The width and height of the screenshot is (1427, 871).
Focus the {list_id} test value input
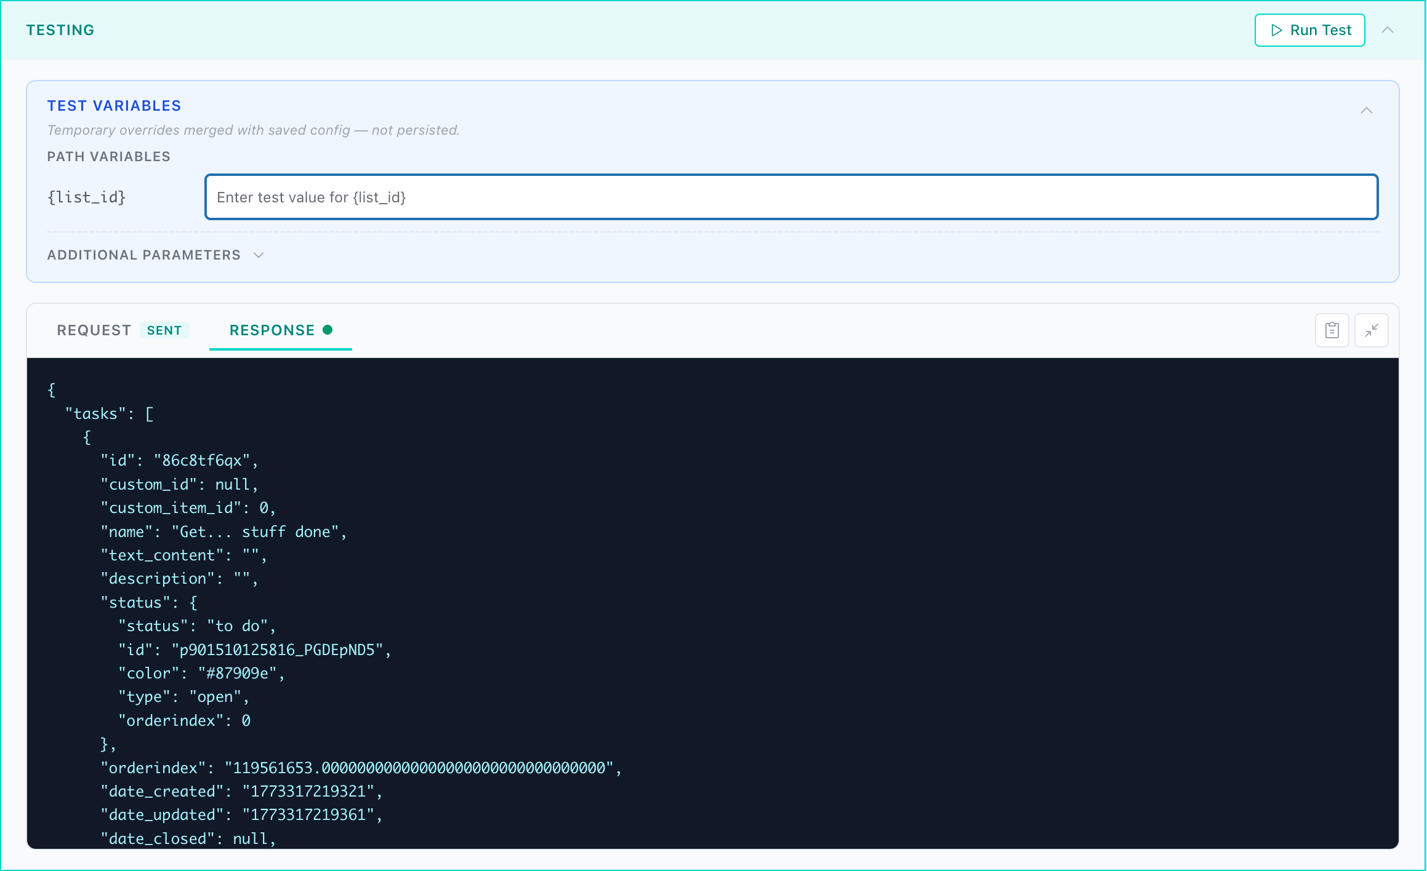point(791,197)
